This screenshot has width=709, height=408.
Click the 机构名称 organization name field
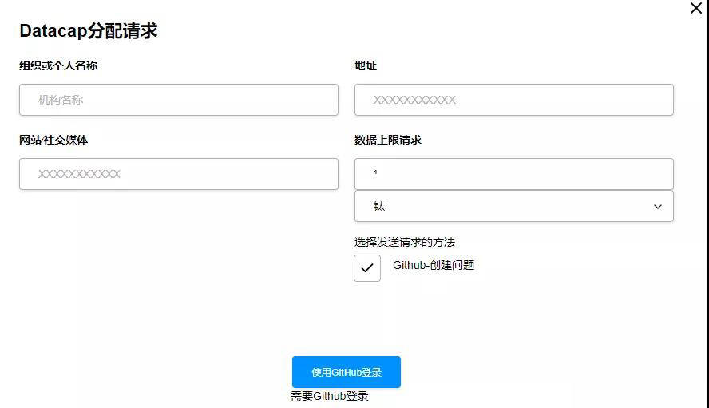[x=178, y=100]
